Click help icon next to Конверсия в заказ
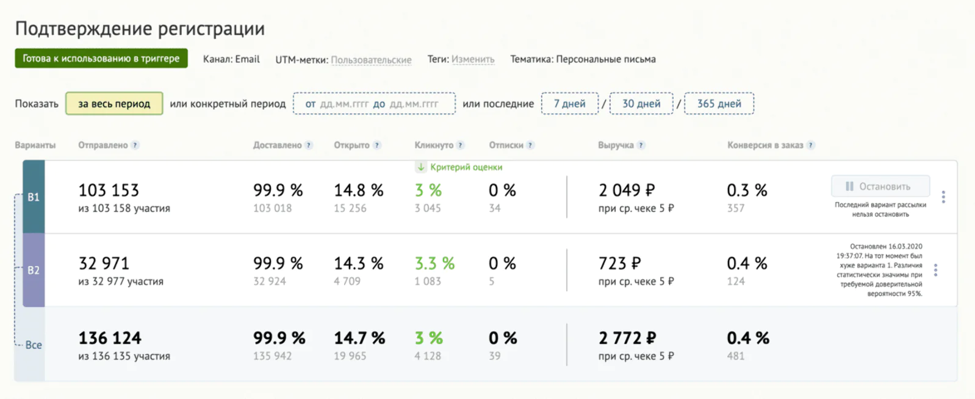The height and width of the screenshot is (399, 975). [811, 145]
